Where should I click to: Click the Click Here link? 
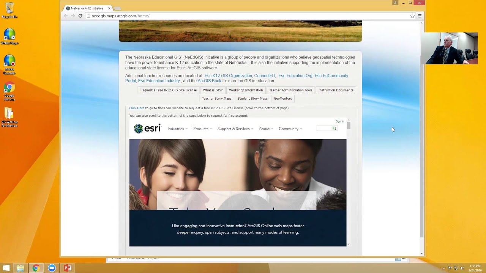137,108
